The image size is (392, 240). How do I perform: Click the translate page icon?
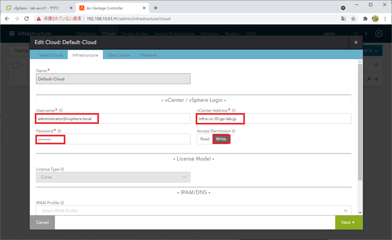pyautogui.click(x=343, y=19)
